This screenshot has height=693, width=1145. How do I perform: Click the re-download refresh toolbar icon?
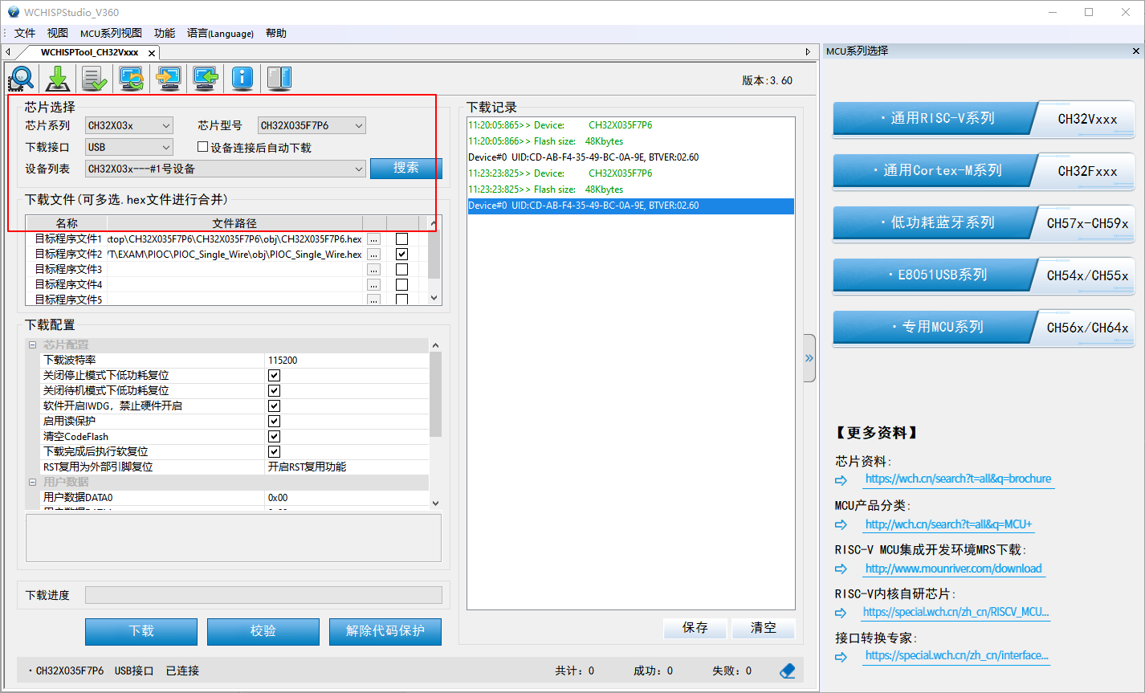130,79
